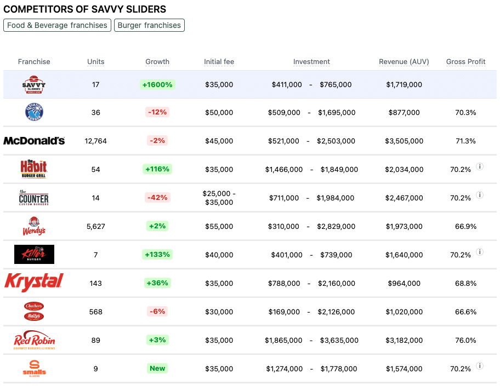The height and width of the screenshot is (391, 500).
Task: Click the +1600% growth badge
Action: 157,84
